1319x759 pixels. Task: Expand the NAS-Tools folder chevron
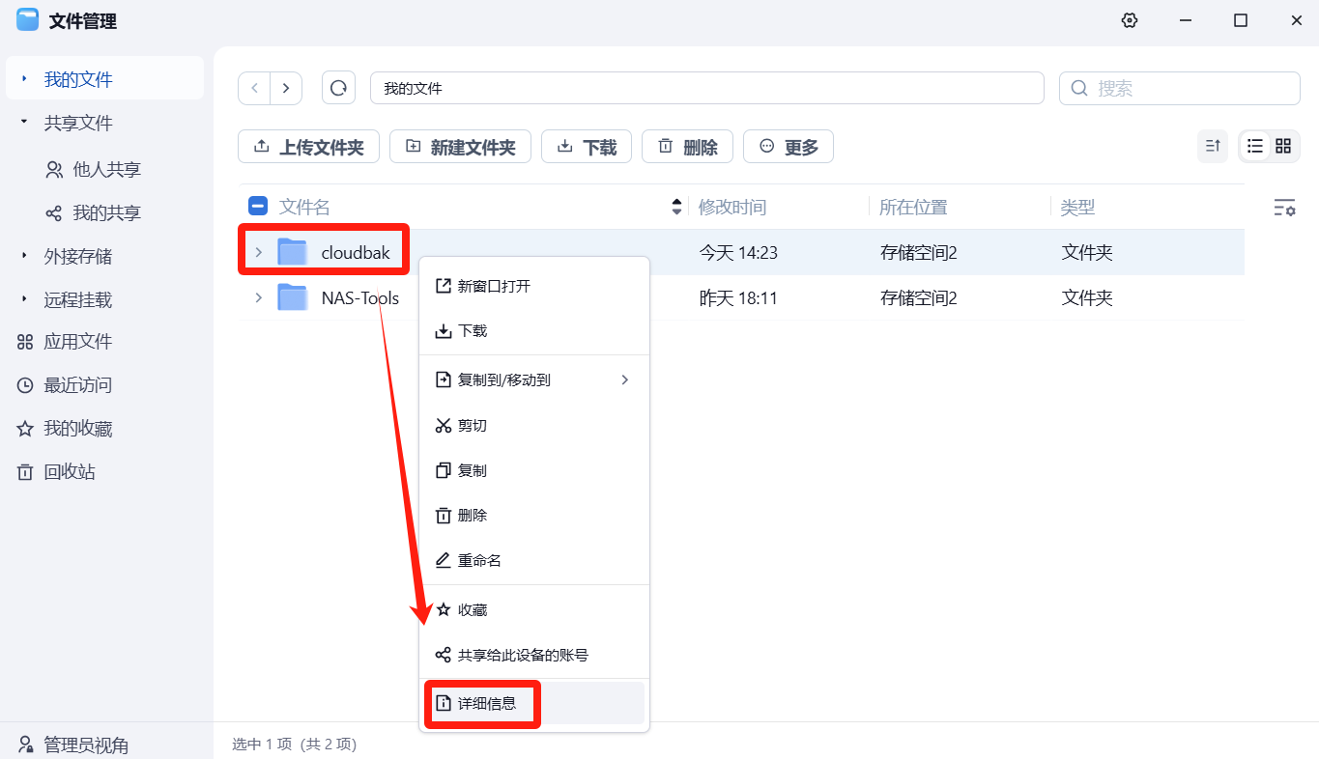coord(258,298)
